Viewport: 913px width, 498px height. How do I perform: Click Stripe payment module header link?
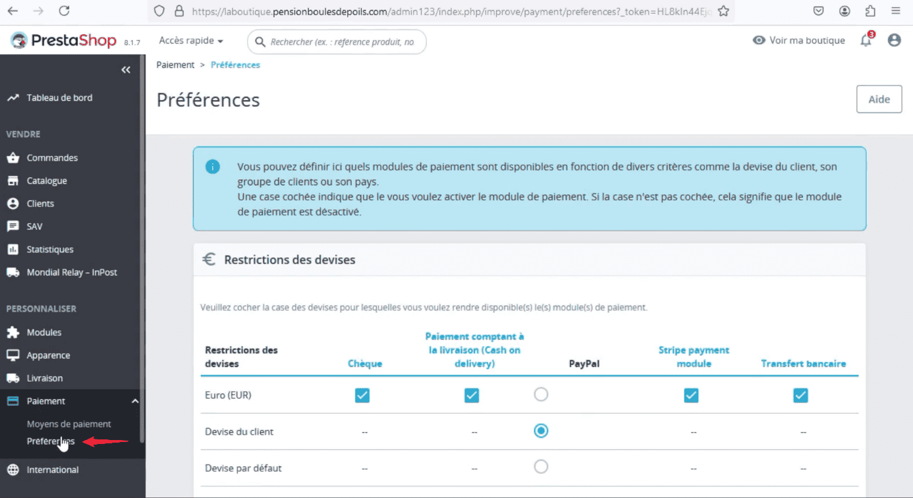pyautogui.click(x=694, y=356)
